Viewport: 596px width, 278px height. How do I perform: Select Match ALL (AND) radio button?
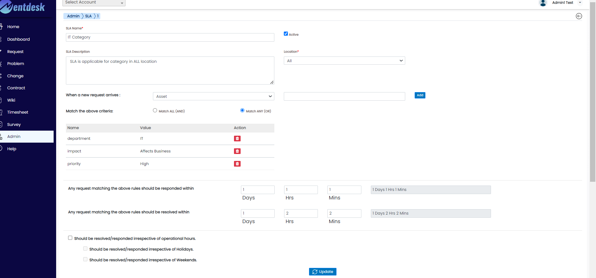click(155, 110)
